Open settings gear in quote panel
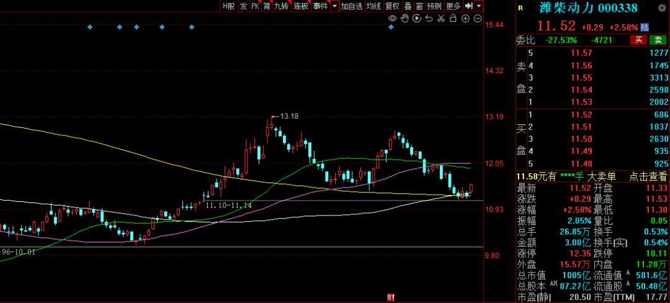670x303 pixels. pyautogui.click(x=663, y=8)
